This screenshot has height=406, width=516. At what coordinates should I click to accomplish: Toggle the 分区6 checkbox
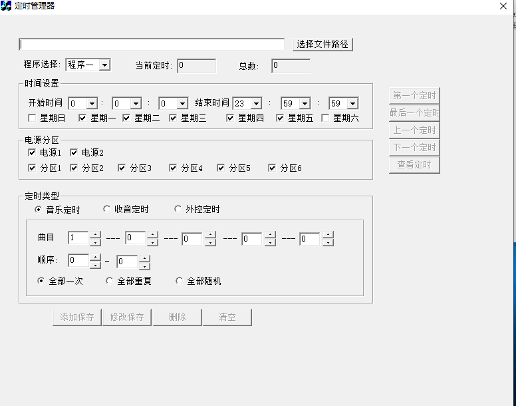pos(272,168)
